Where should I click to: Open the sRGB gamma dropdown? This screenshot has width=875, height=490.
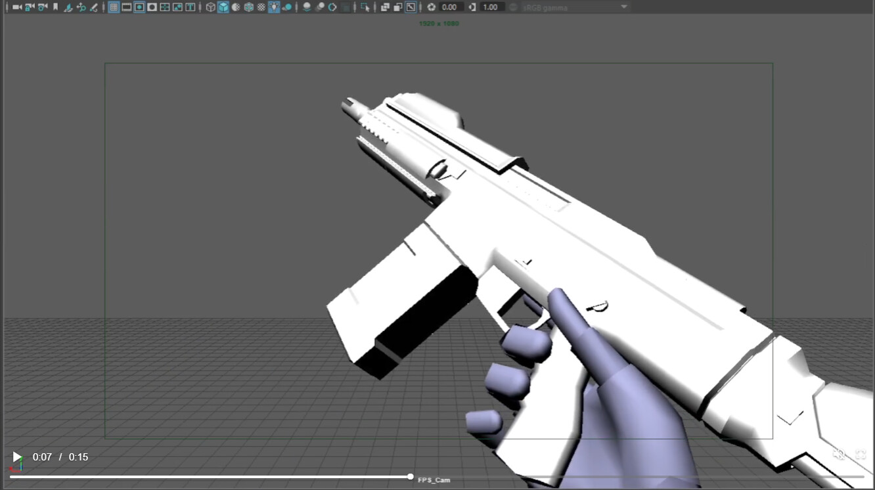coord(572,7)
